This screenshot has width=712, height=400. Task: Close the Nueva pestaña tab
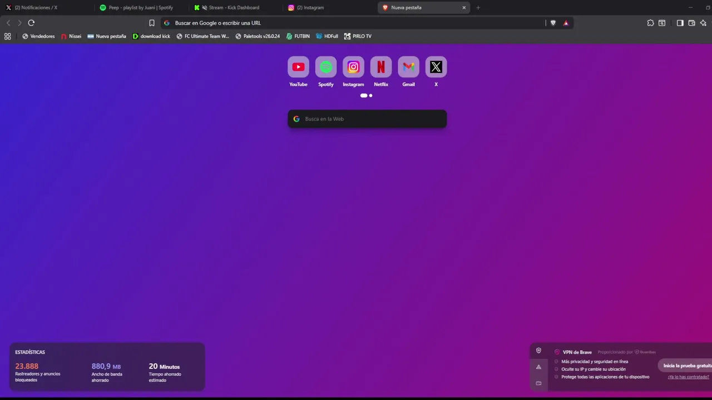coord(464,8)
